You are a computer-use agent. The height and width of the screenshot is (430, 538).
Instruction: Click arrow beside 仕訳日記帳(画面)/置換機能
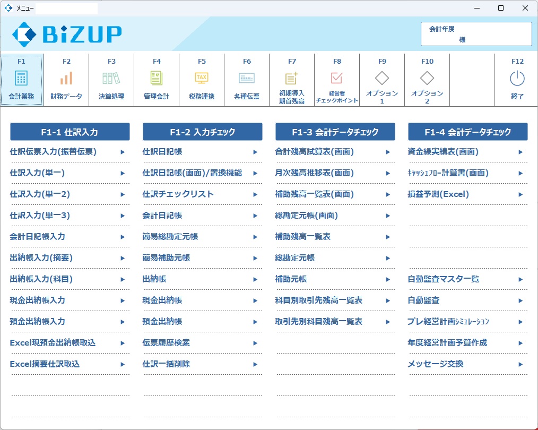tap(255, 173)
